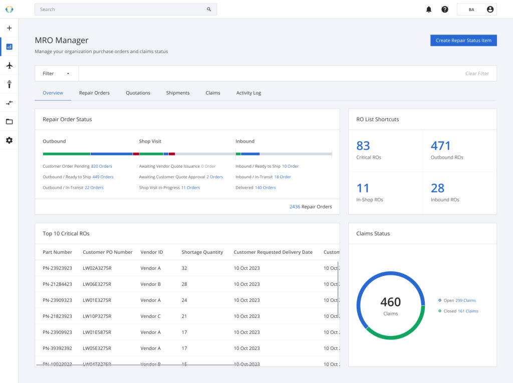Click the control tower icon in sidebar

9,84
